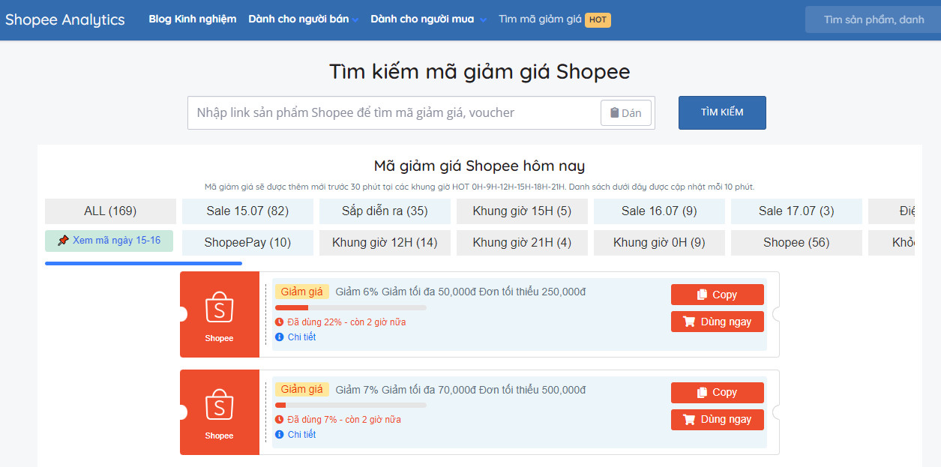Select the Sale 15.07 (82) filter tab

point(247,211)
